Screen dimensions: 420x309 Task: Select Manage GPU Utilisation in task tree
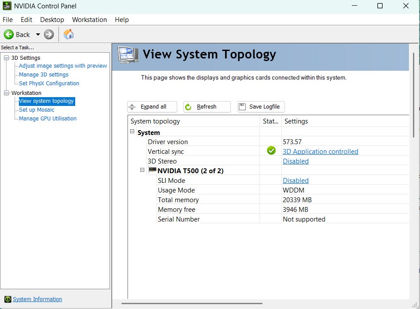click(47, 119)
